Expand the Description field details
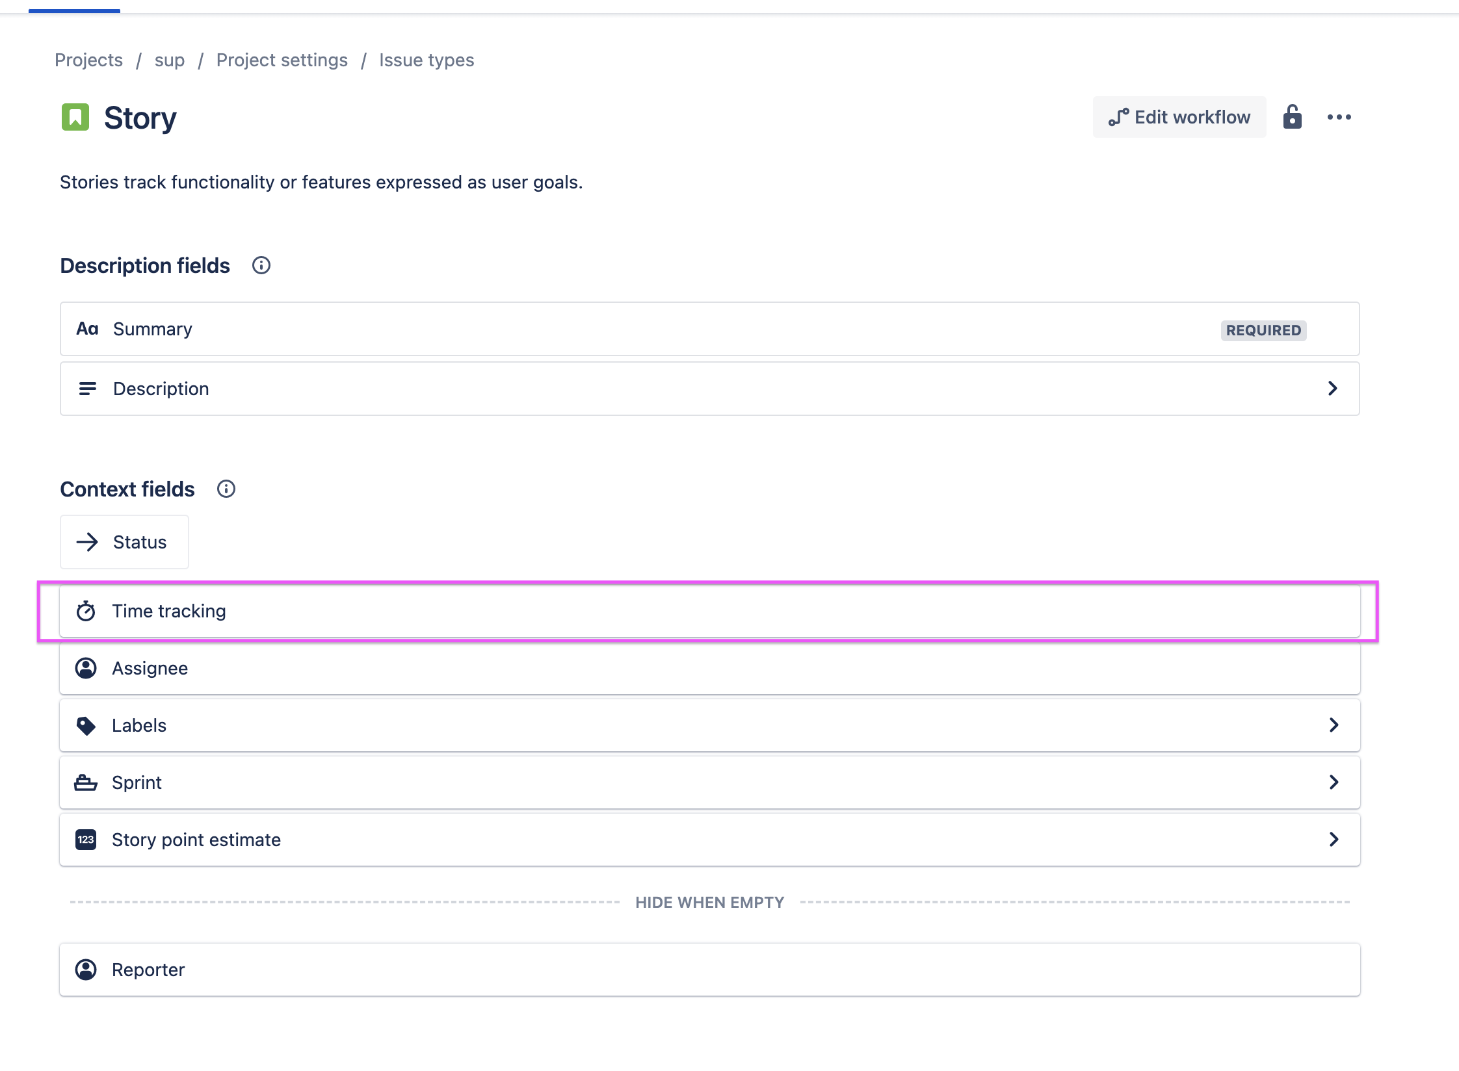 click(x=1334, y=388)
